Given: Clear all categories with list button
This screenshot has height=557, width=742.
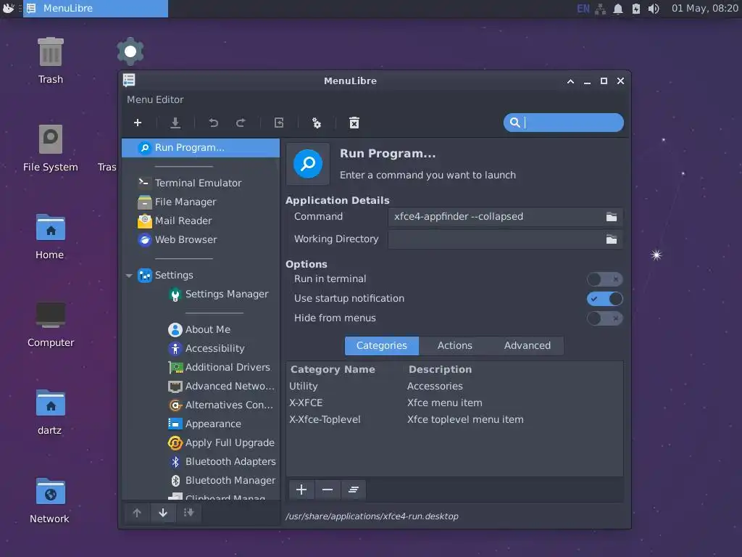Looking at the screenshot, I should pyautogui.click(x=353, y=490).
